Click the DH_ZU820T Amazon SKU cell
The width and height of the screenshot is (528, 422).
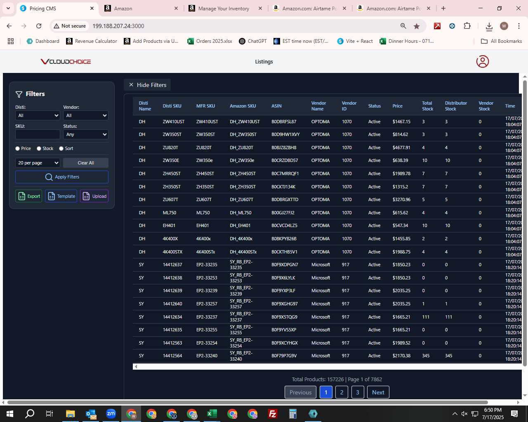[x=241, y=148]
